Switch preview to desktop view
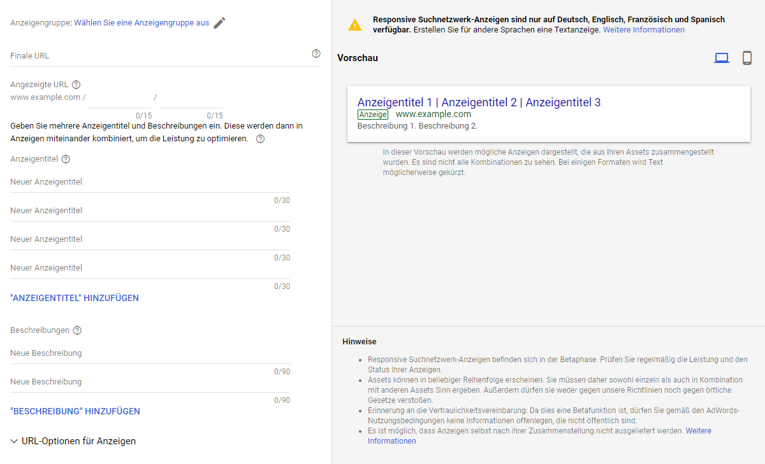Screen dimensions: 765x464 [722, 57]
